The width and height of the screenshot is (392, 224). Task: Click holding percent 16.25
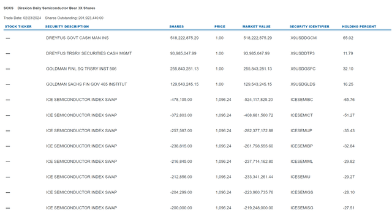click(x=348, y=84)
